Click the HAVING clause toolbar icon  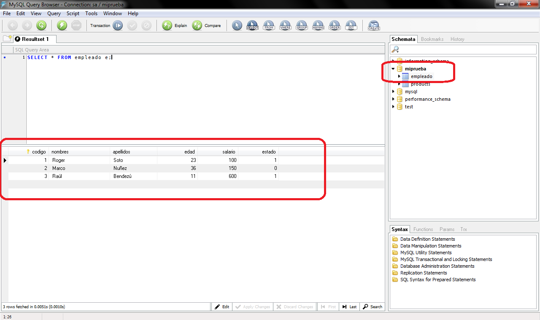(318, 25)
